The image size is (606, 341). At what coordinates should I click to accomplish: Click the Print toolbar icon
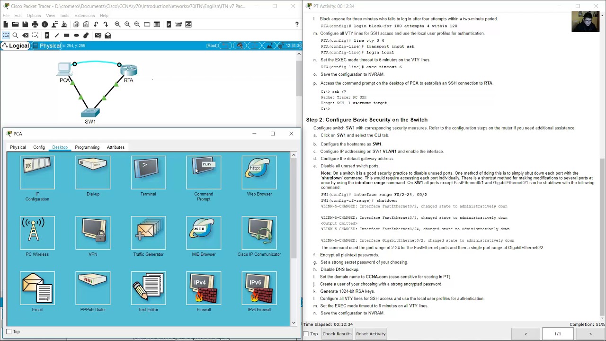[x=35, y=24]
